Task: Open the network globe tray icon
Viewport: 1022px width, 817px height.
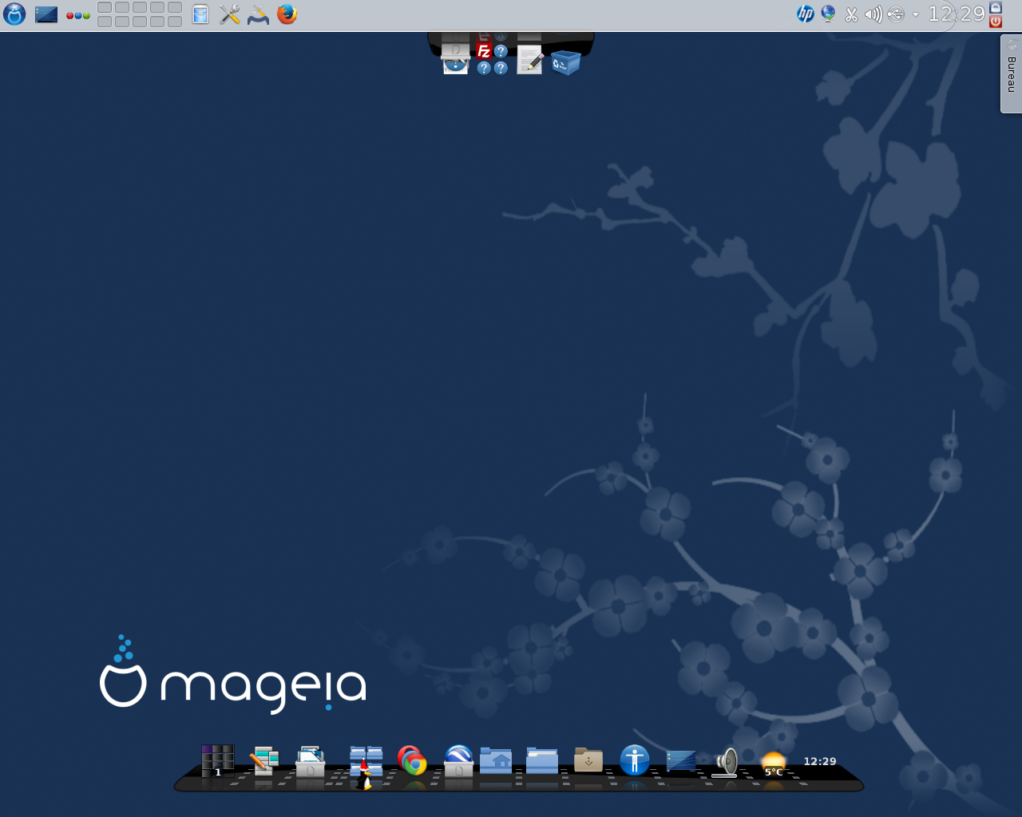Action: pos(828,14)
